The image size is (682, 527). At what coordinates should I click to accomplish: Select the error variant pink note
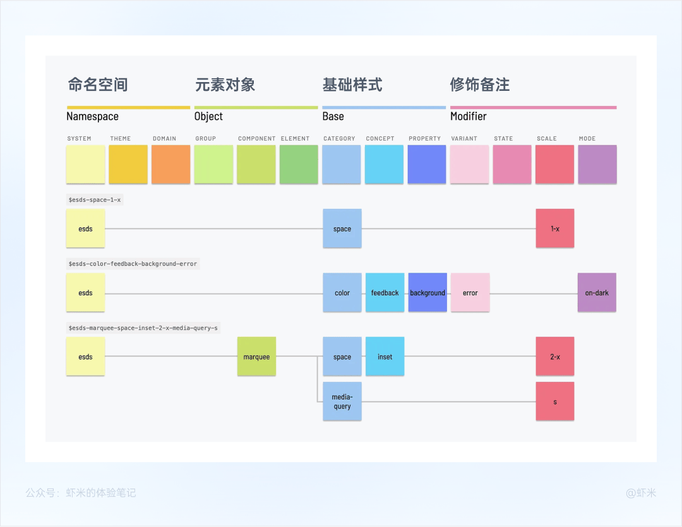click(x=470, y=292)
